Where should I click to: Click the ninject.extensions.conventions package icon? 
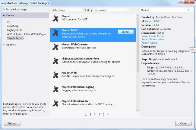tap(55, 60)
